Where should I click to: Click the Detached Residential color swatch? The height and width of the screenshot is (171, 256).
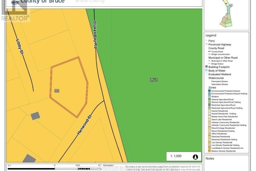pos(209,136)
